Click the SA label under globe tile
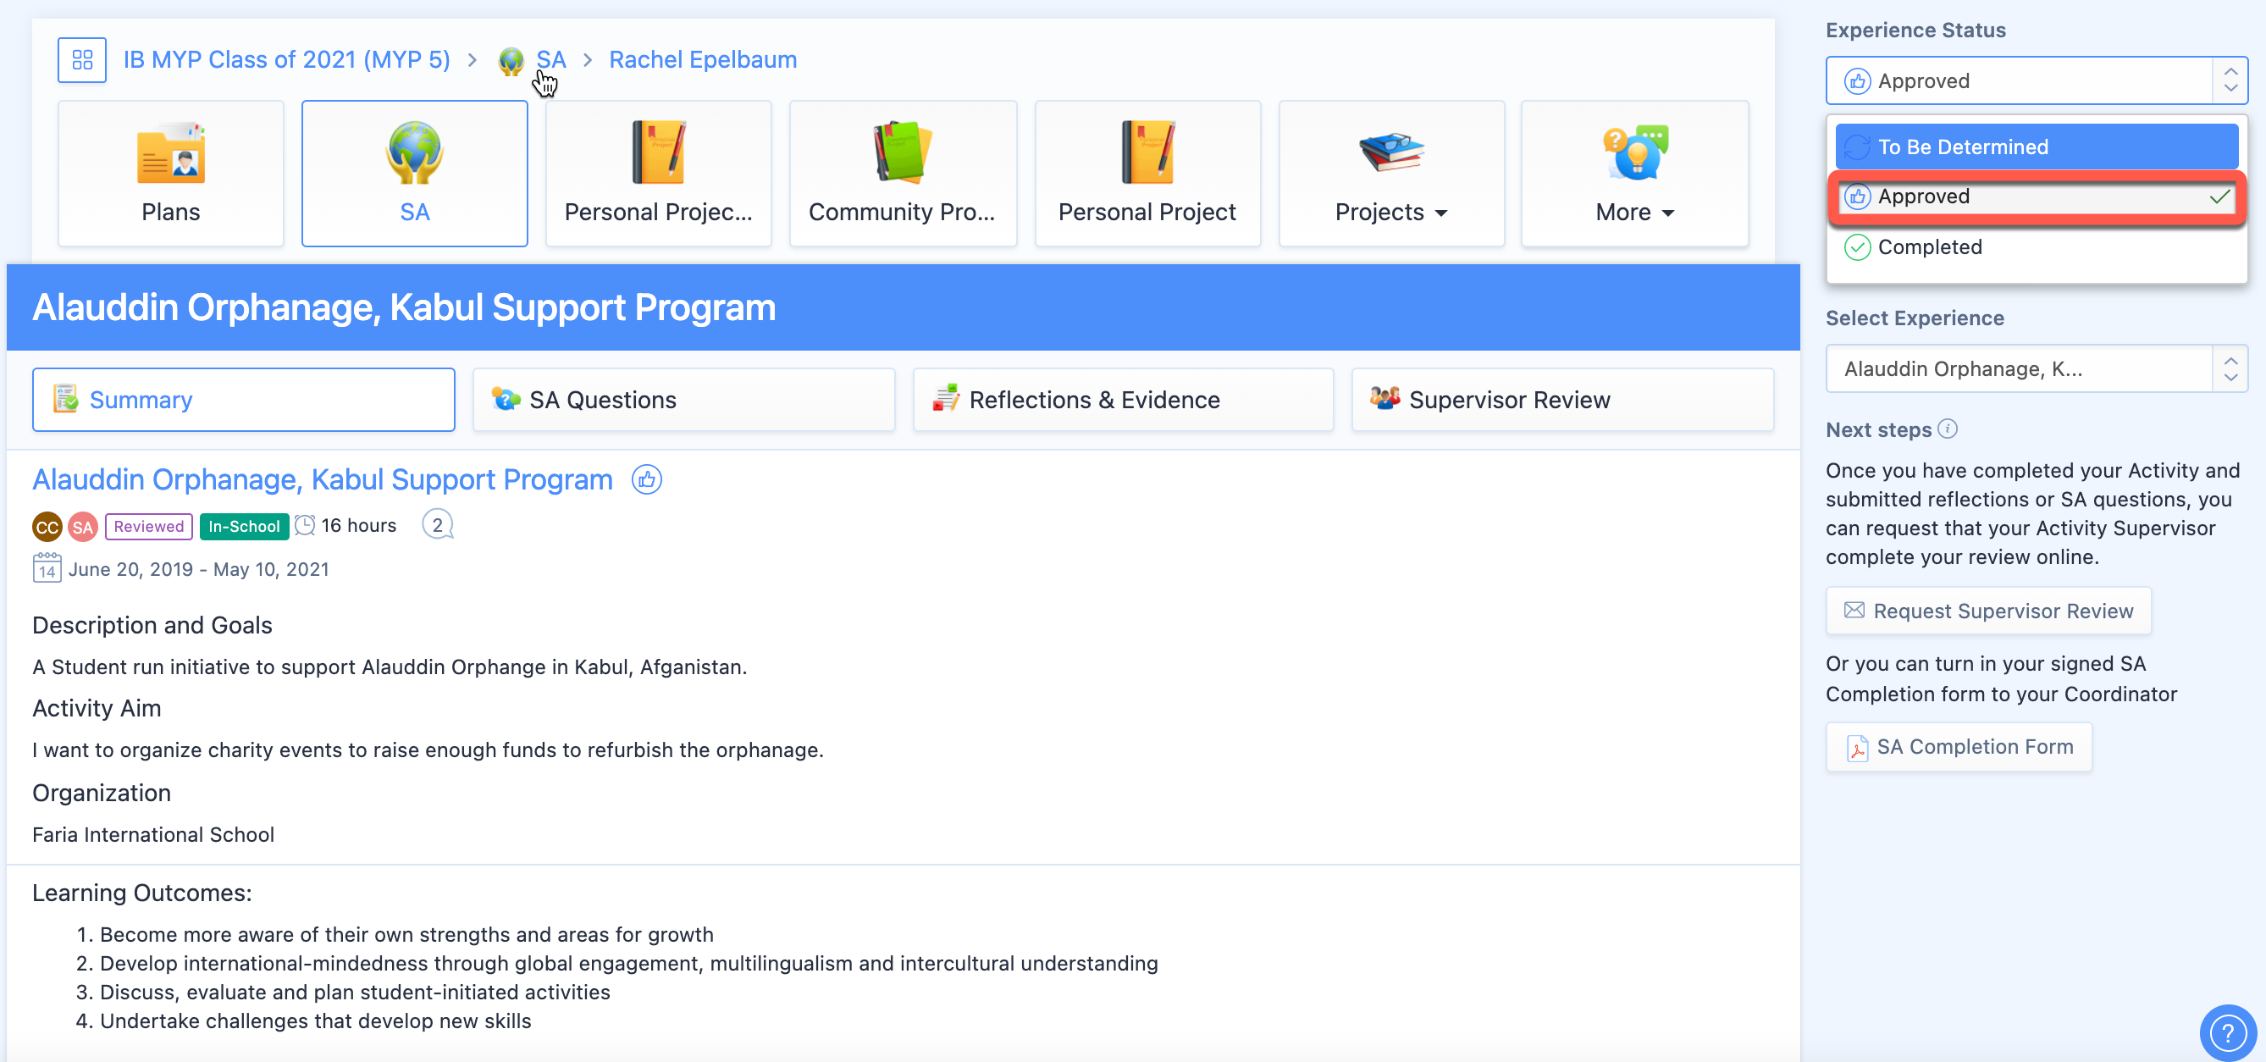The height and width of the screenshot is (1062, 2266). 414,212
